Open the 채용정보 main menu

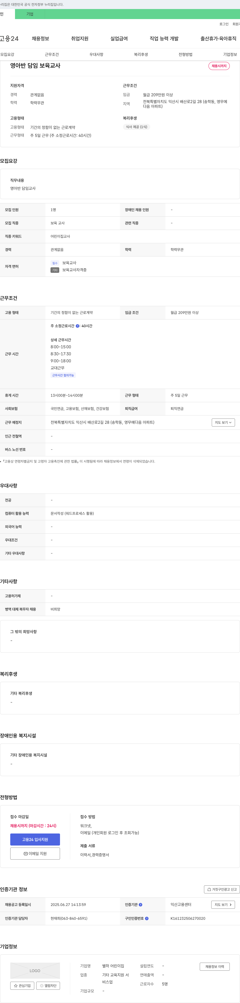click(x=40, y=39)
